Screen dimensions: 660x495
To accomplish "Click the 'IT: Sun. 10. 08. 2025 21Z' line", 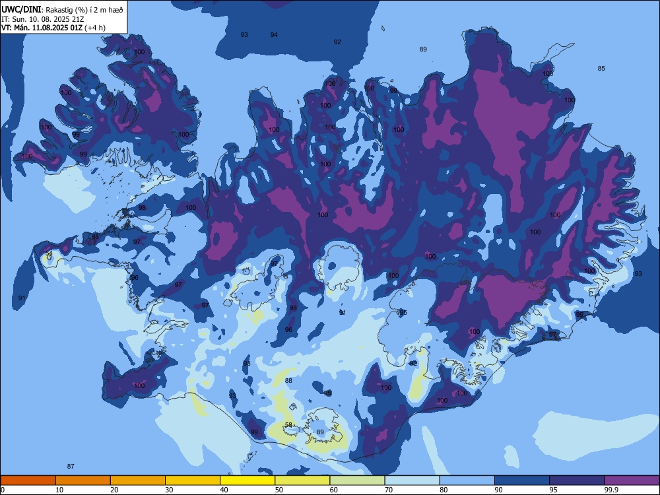I will [42, 19].
